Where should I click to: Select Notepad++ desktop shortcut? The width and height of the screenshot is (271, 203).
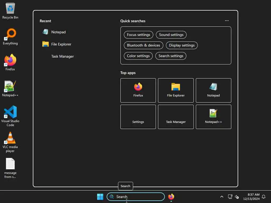(10, 88)
